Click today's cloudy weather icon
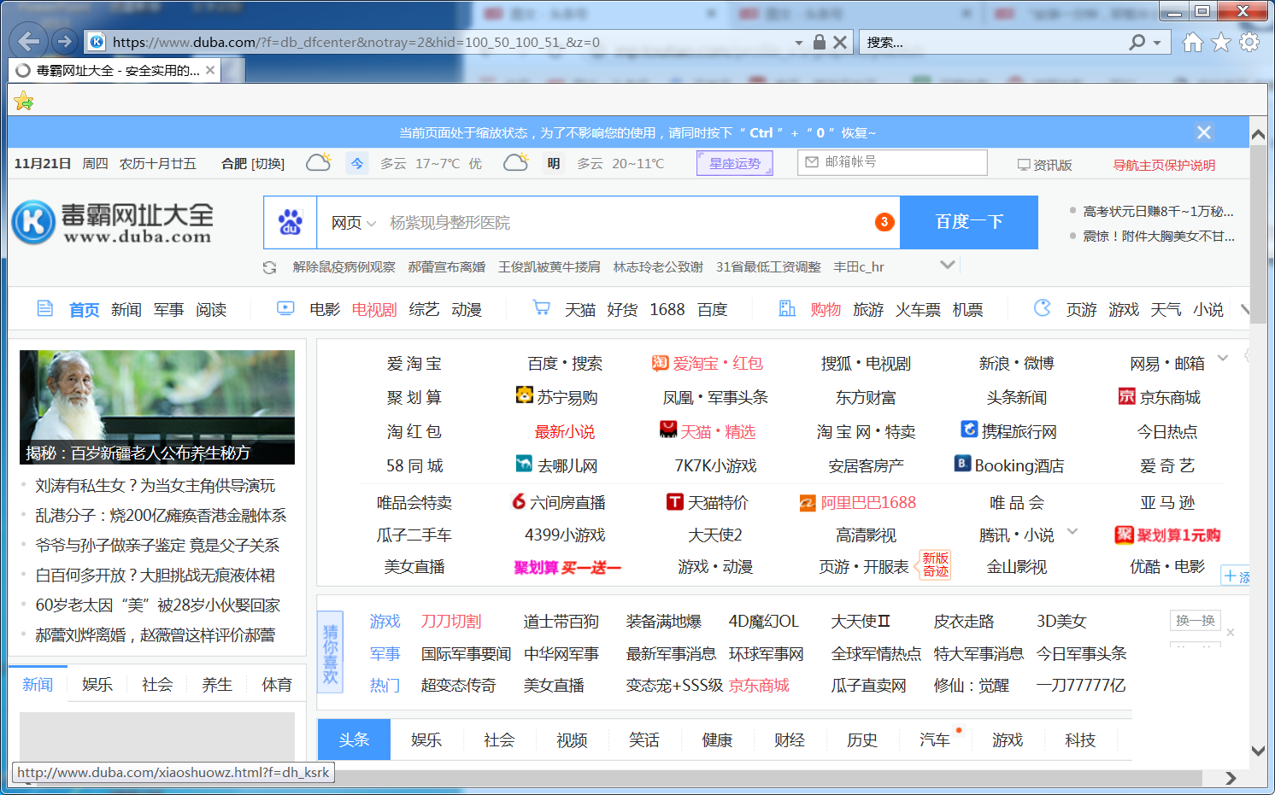Image resolution: width=1275 pixels, height=795 pixels. click(318, 161)
